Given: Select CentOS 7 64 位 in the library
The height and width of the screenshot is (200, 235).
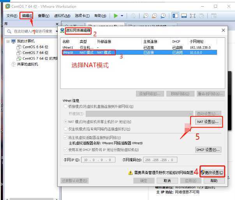Looking at the screenshot, I should 35,53.
